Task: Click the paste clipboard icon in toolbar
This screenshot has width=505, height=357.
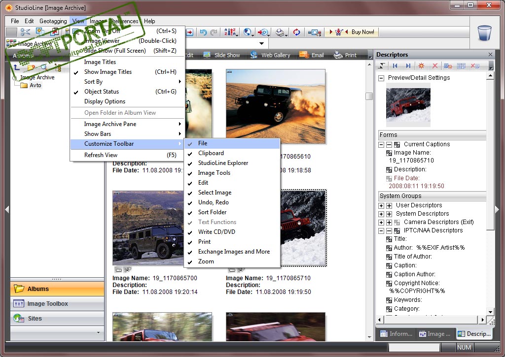Action: (x=55, y=32)
